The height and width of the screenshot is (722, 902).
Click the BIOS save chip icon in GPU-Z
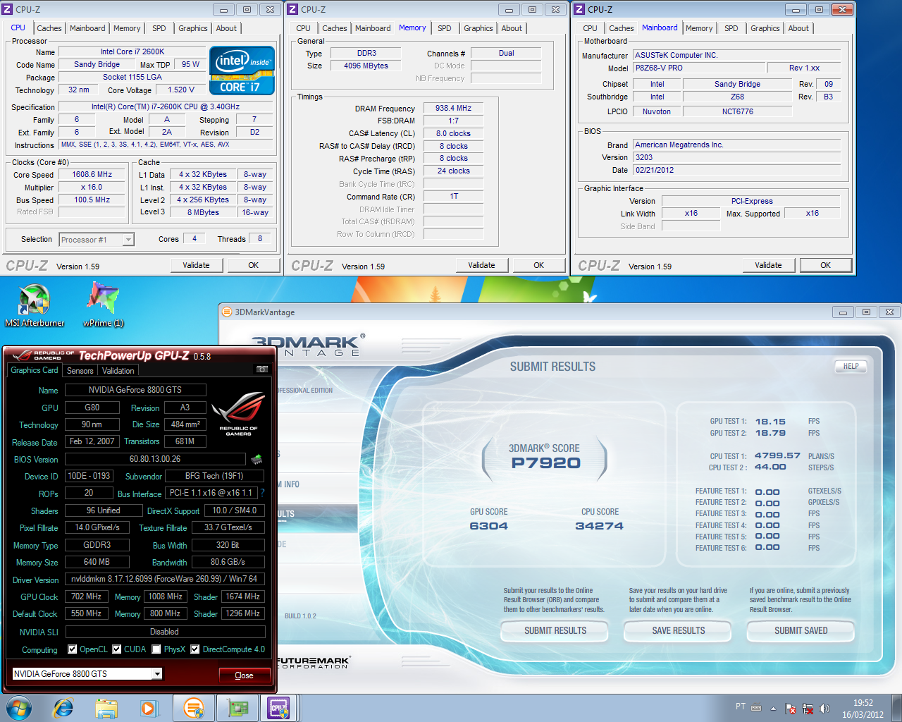(x=257, y=459)
